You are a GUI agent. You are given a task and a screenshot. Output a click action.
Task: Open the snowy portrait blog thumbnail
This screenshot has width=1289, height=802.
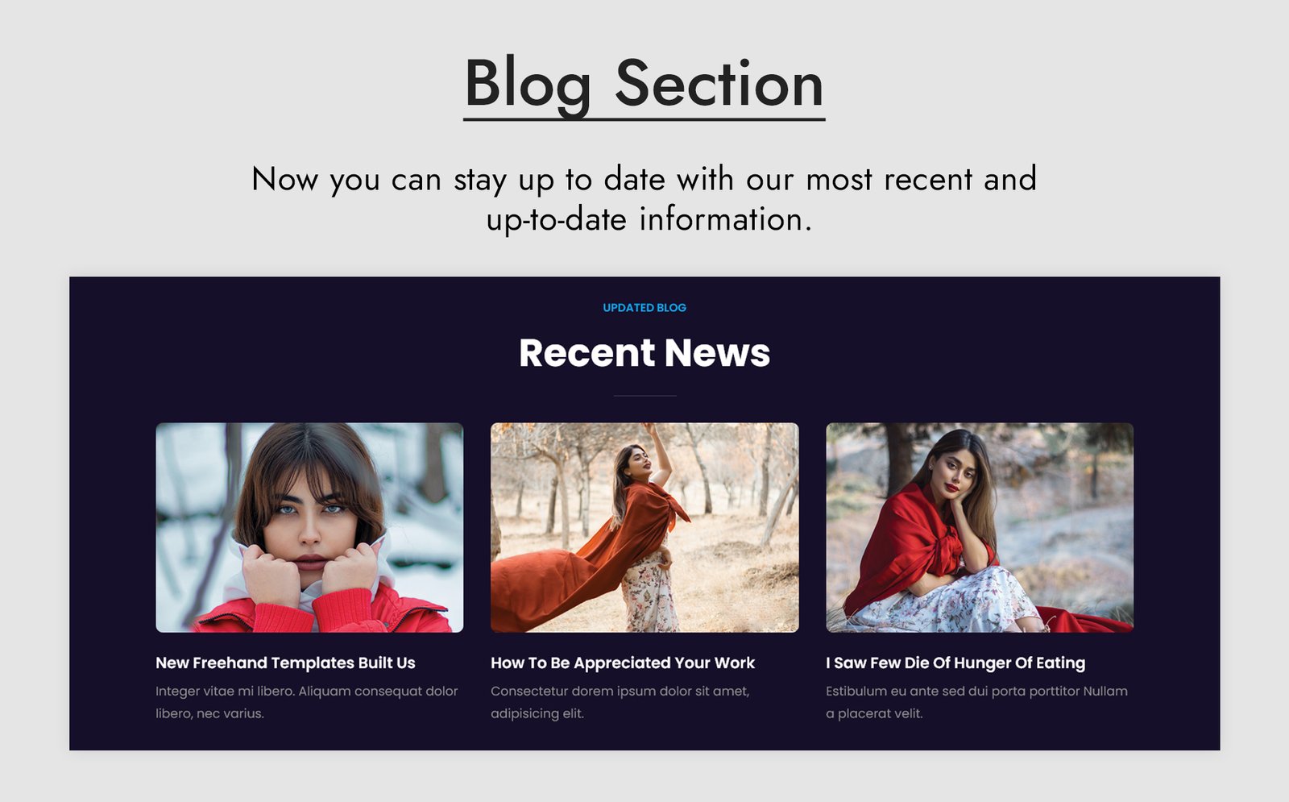pos(309,527)
